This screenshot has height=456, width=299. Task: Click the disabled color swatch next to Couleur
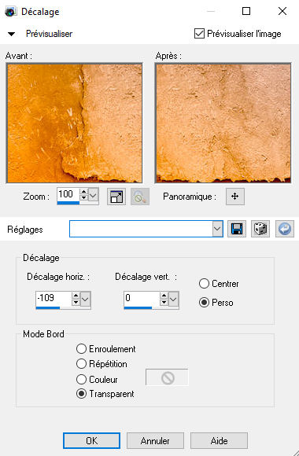[x=167, y=377]
